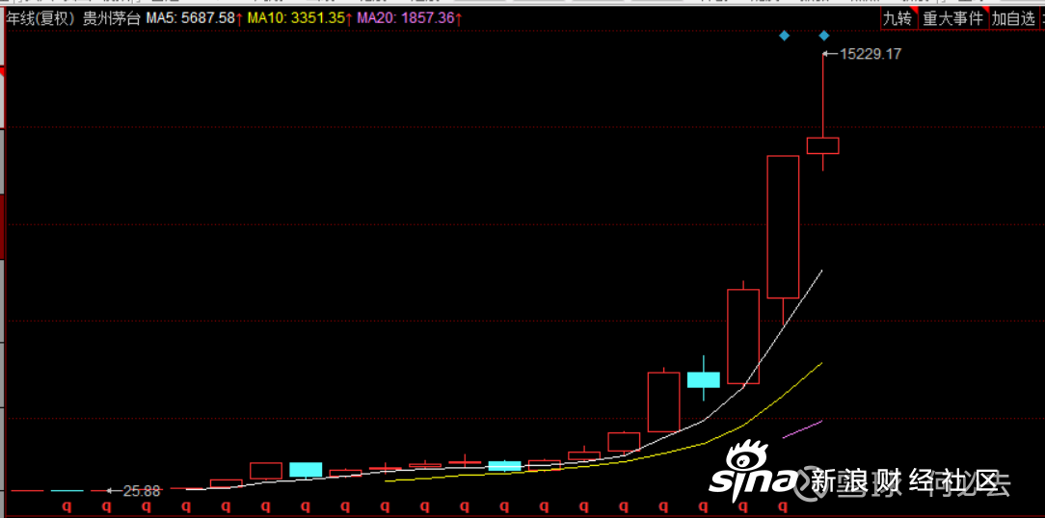
Task: Click the magenta MA20 line segment
Action: coord(802,429)
